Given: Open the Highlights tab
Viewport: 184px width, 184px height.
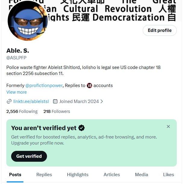Looking at the screenshot, I should (78, 175).
